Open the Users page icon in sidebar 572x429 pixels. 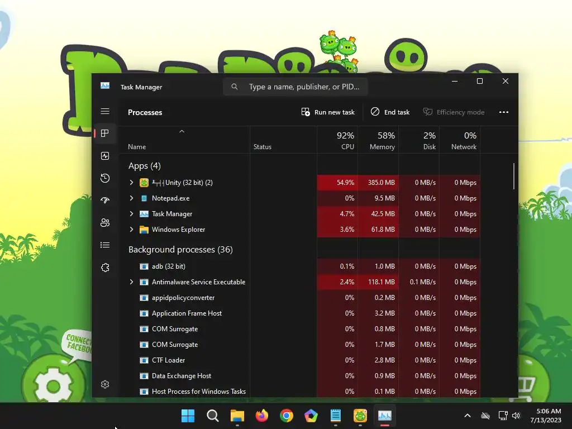105,222
